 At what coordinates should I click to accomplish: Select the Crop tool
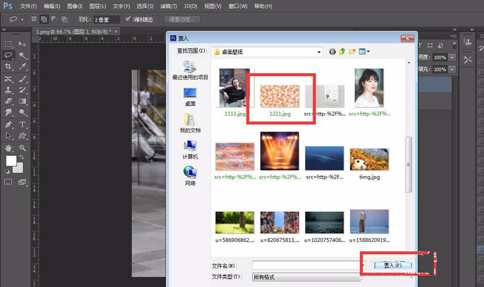8,66
